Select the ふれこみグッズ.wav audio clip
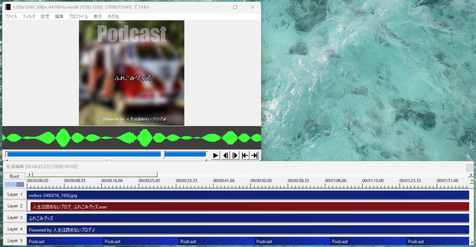This screenshot has width=476, height=247. pos(250,207)
